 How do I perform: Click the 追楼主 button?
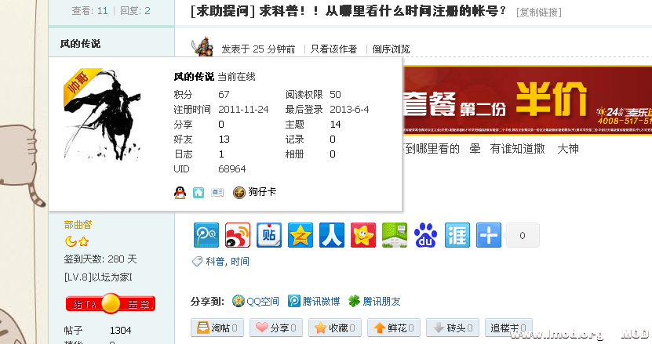(x=508, y=328)
